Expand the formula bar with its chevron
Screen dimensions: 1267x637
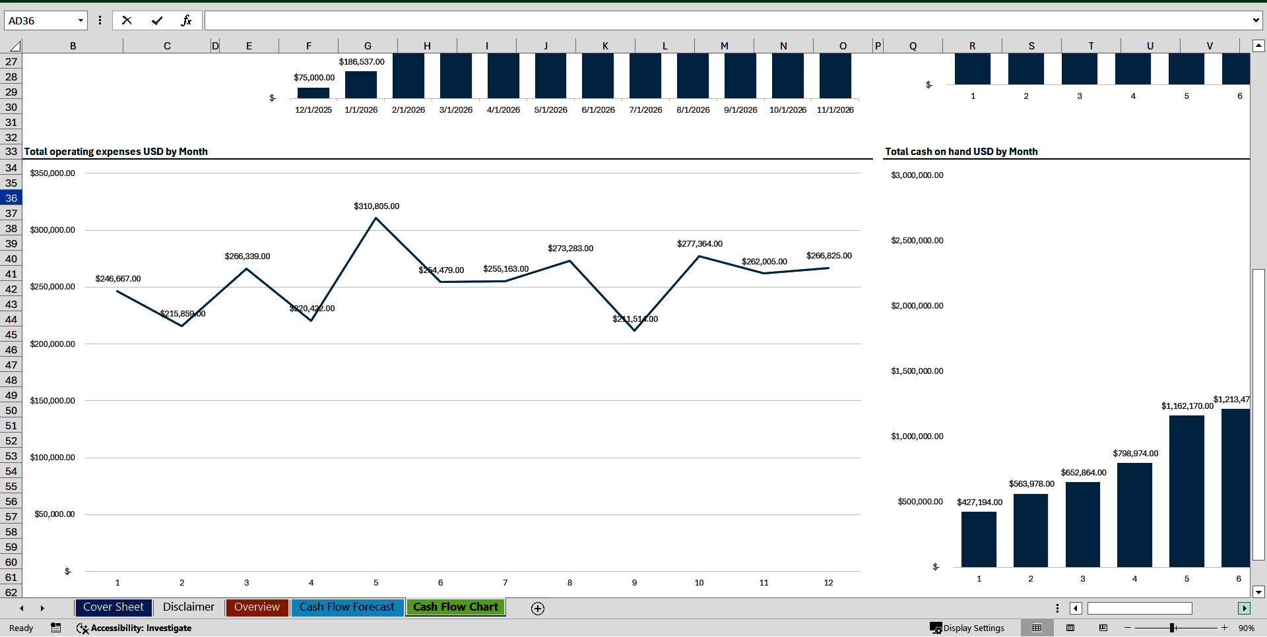(x=1255, y=20)
